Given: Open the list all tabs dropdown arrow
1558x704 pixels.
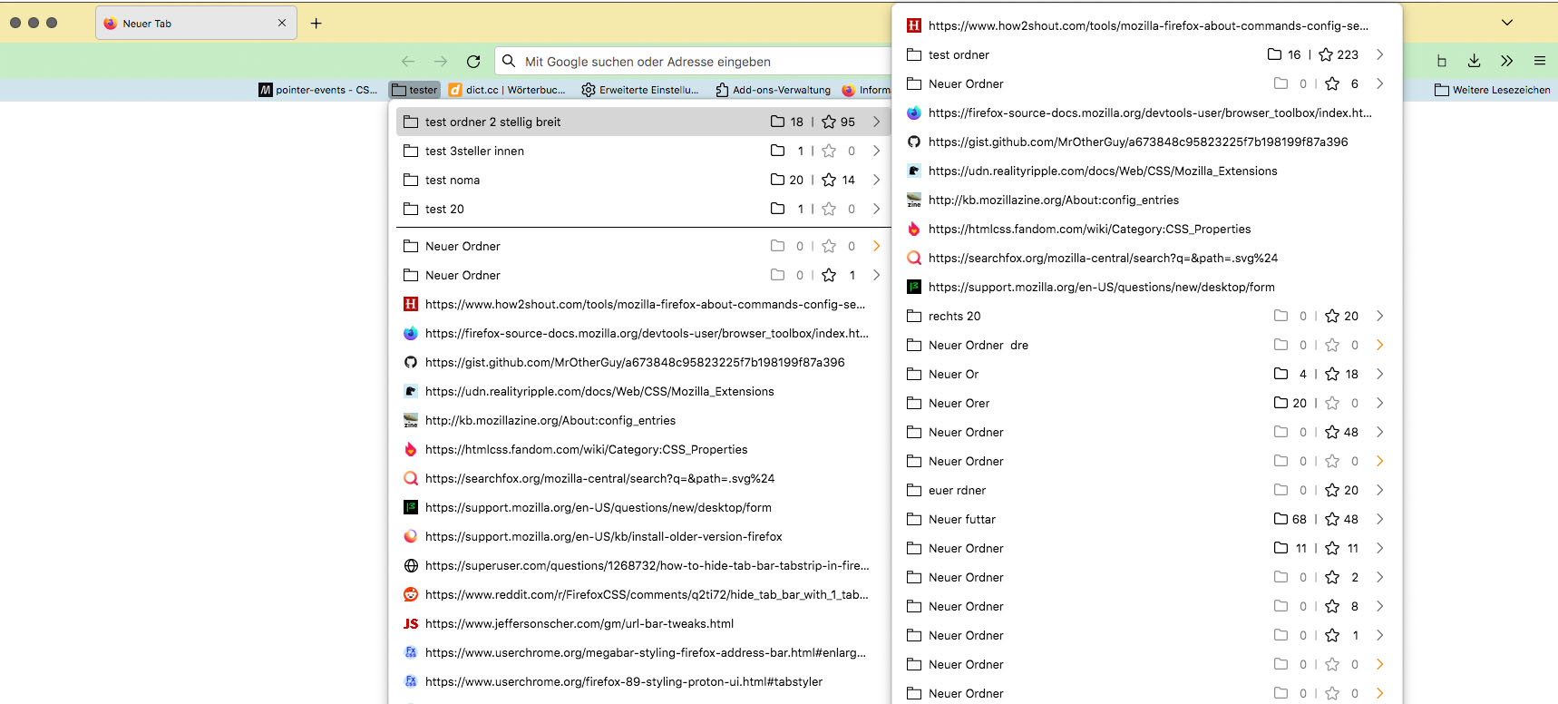Looking at the screenshot, I should click(x=1507, y=23).
